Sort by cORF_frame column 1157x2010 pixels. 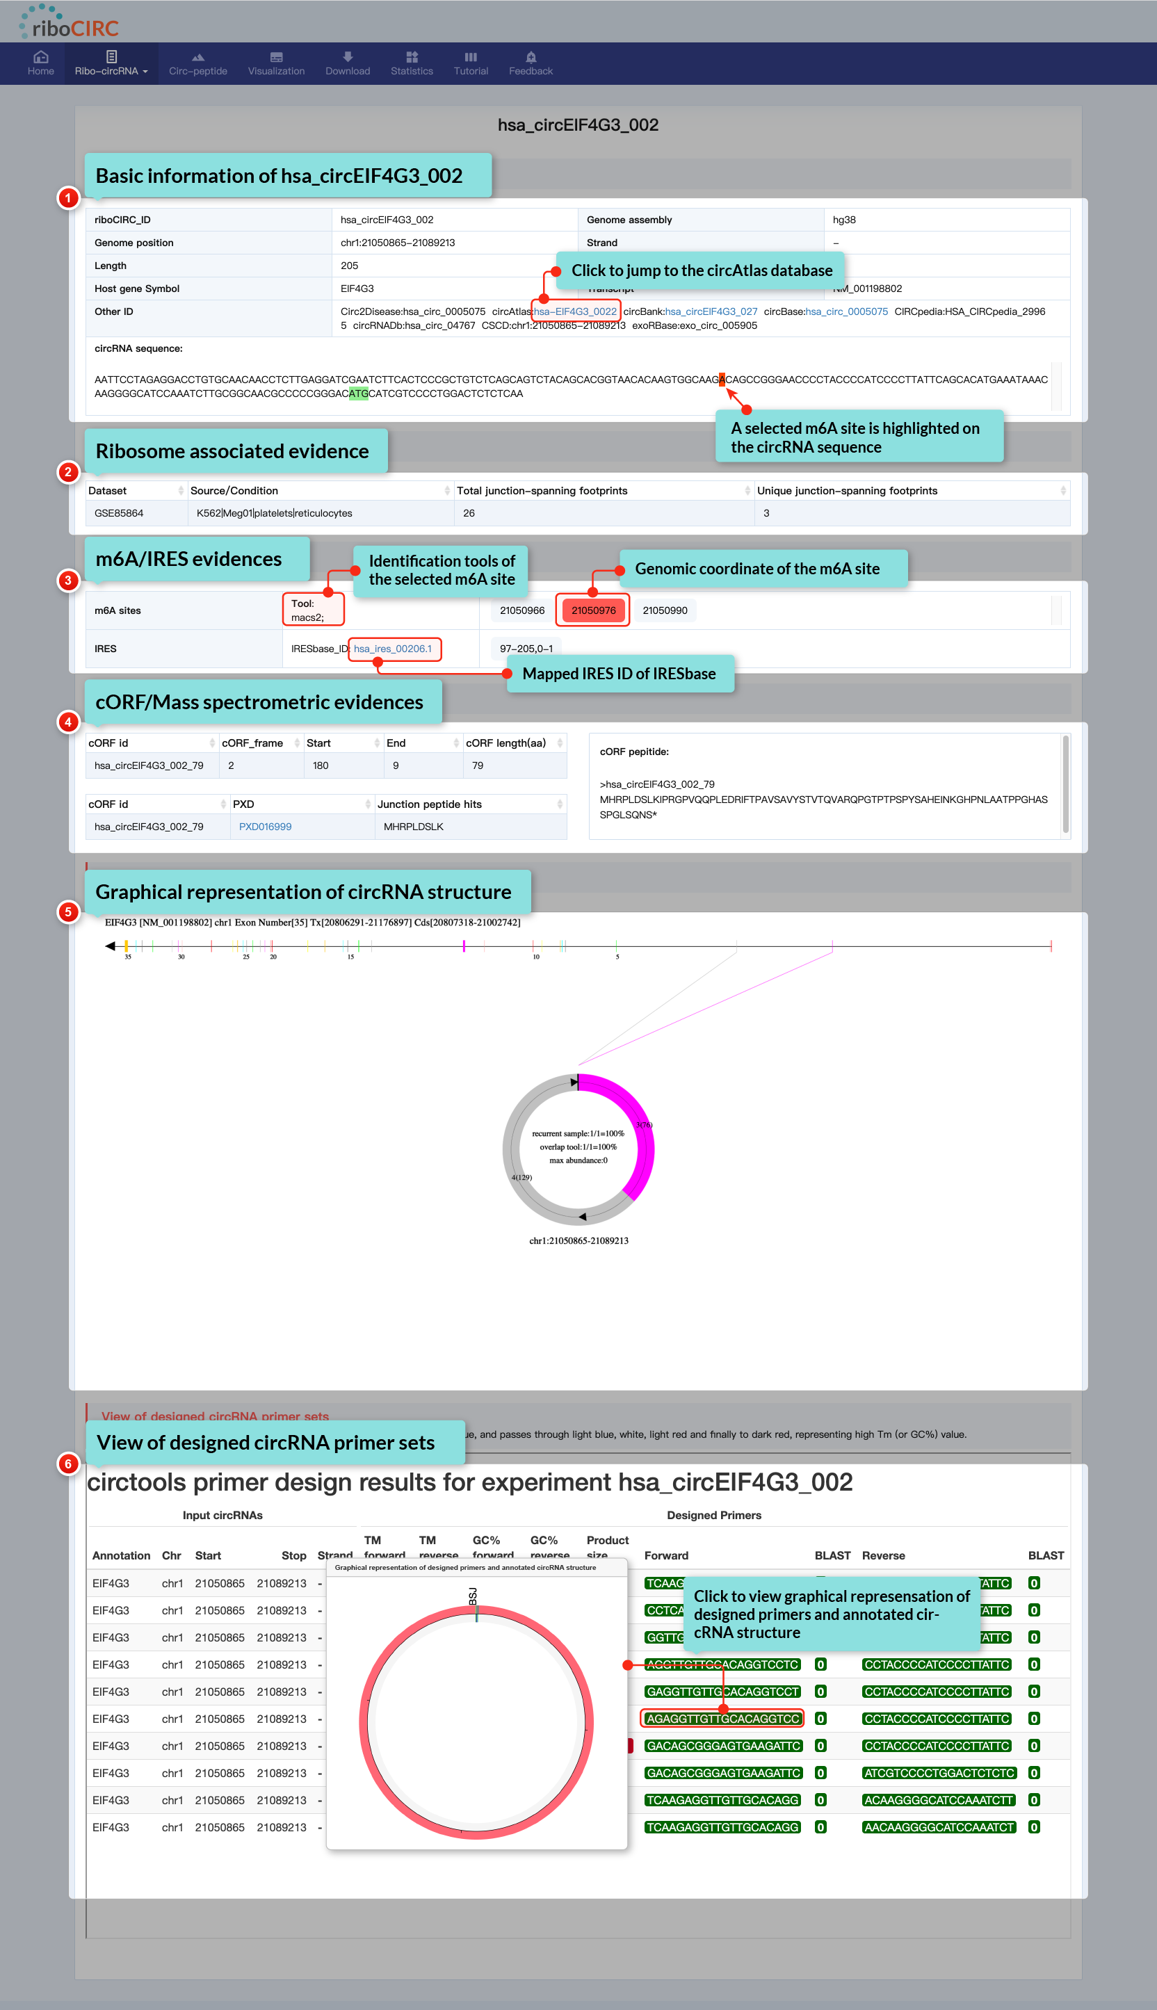coord(261,743)
